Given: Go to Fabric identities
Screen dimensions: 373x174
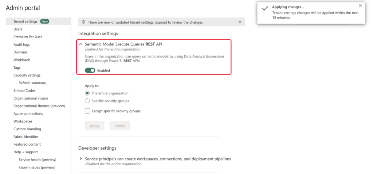Looking at the screenshot, I should pos(26,137).
